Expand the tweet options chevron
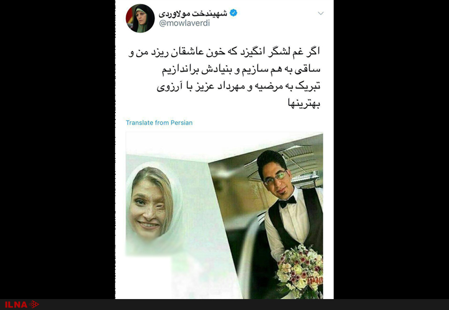The height and width of the screenshot is (310, 449). 321,13
